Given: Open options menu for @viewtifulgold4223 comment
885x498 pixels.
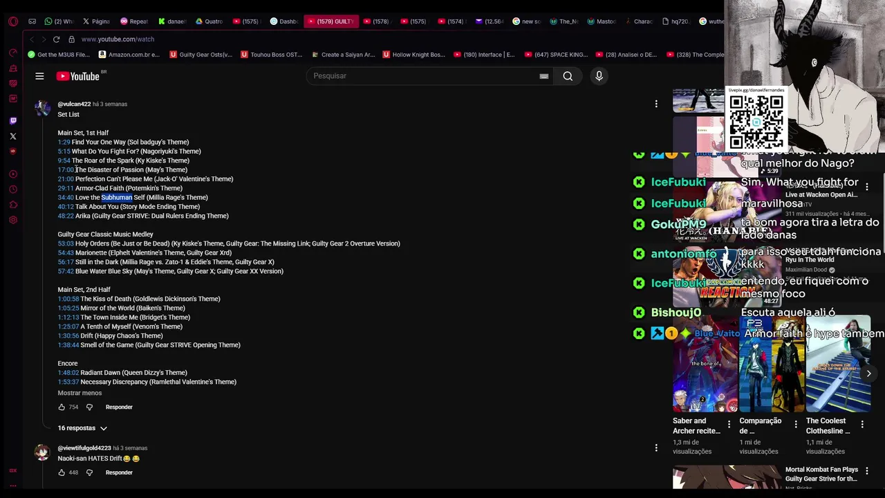Looking at the screenshot, I should pos(656,448).
